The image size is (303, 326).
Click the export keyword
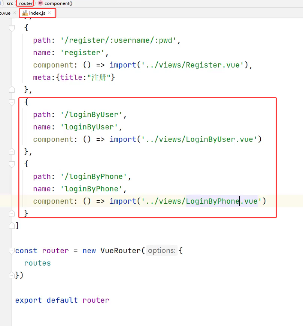click(28, 300)
